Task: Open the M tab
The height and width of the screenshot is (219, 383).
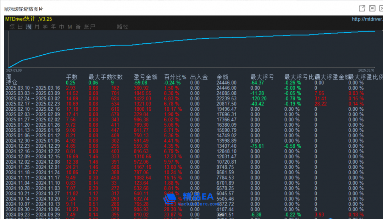Action: [x=70, y=27]
